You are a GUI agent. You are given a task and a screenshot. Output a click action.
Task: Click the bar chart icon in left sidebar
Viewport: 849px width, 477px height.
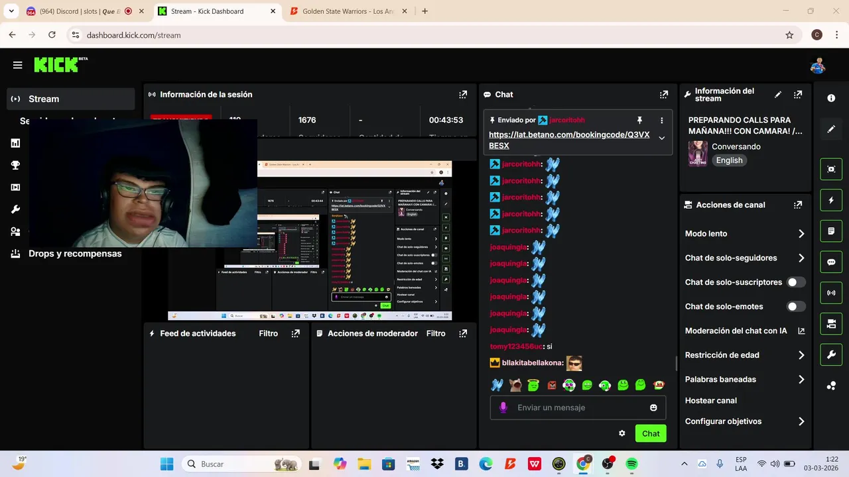15,143
